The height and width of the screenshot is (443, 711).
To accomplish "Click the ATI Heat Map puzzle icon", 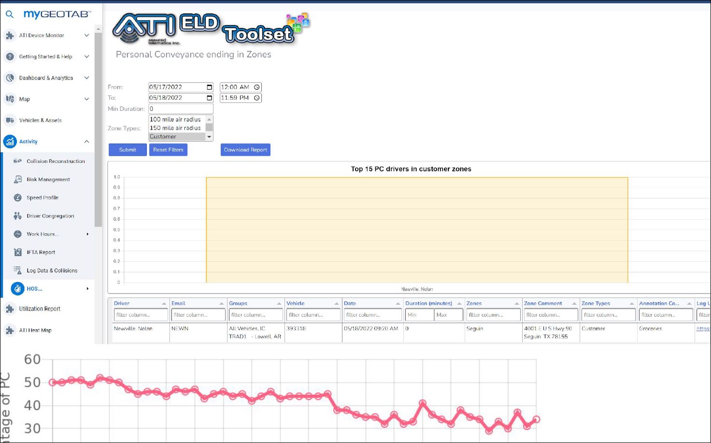I will coord(10,330).
